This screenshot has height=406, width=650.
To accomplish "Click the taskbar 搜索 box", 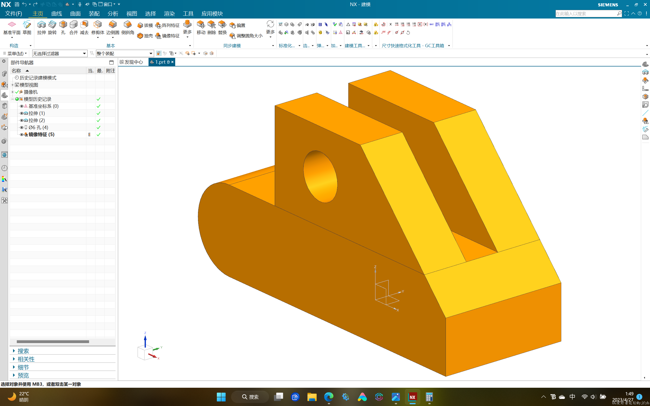I will 250,397.
